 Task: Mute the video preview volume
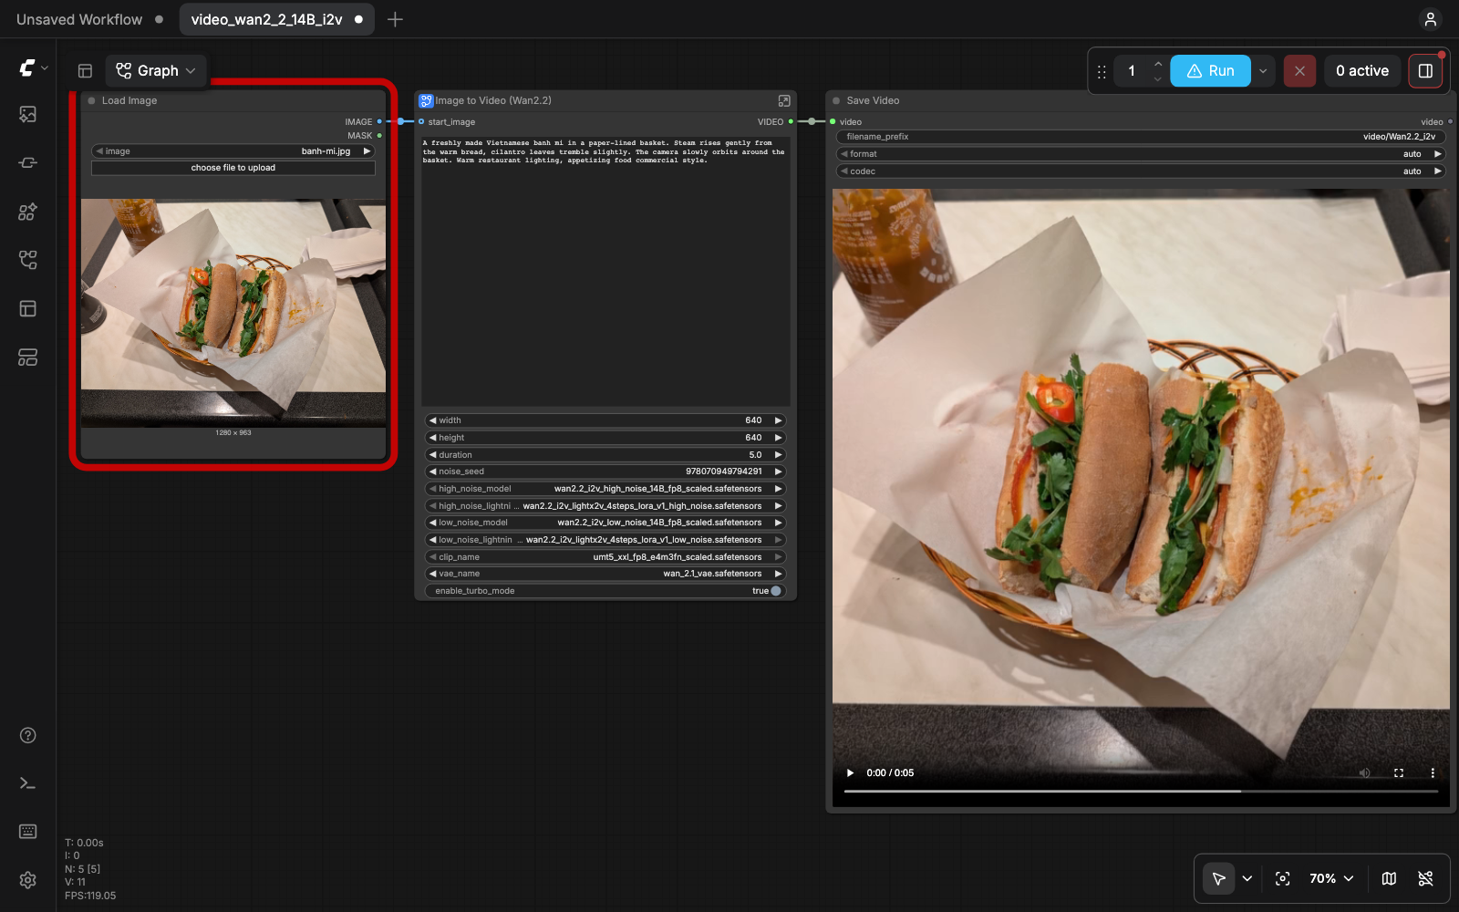point(1365,772)
